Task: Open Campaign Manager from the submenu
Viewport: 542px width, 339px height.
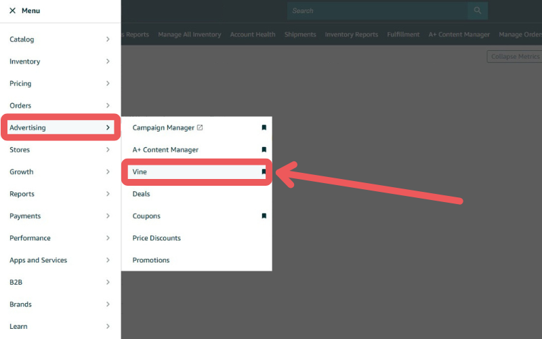Action: (163, 127)
